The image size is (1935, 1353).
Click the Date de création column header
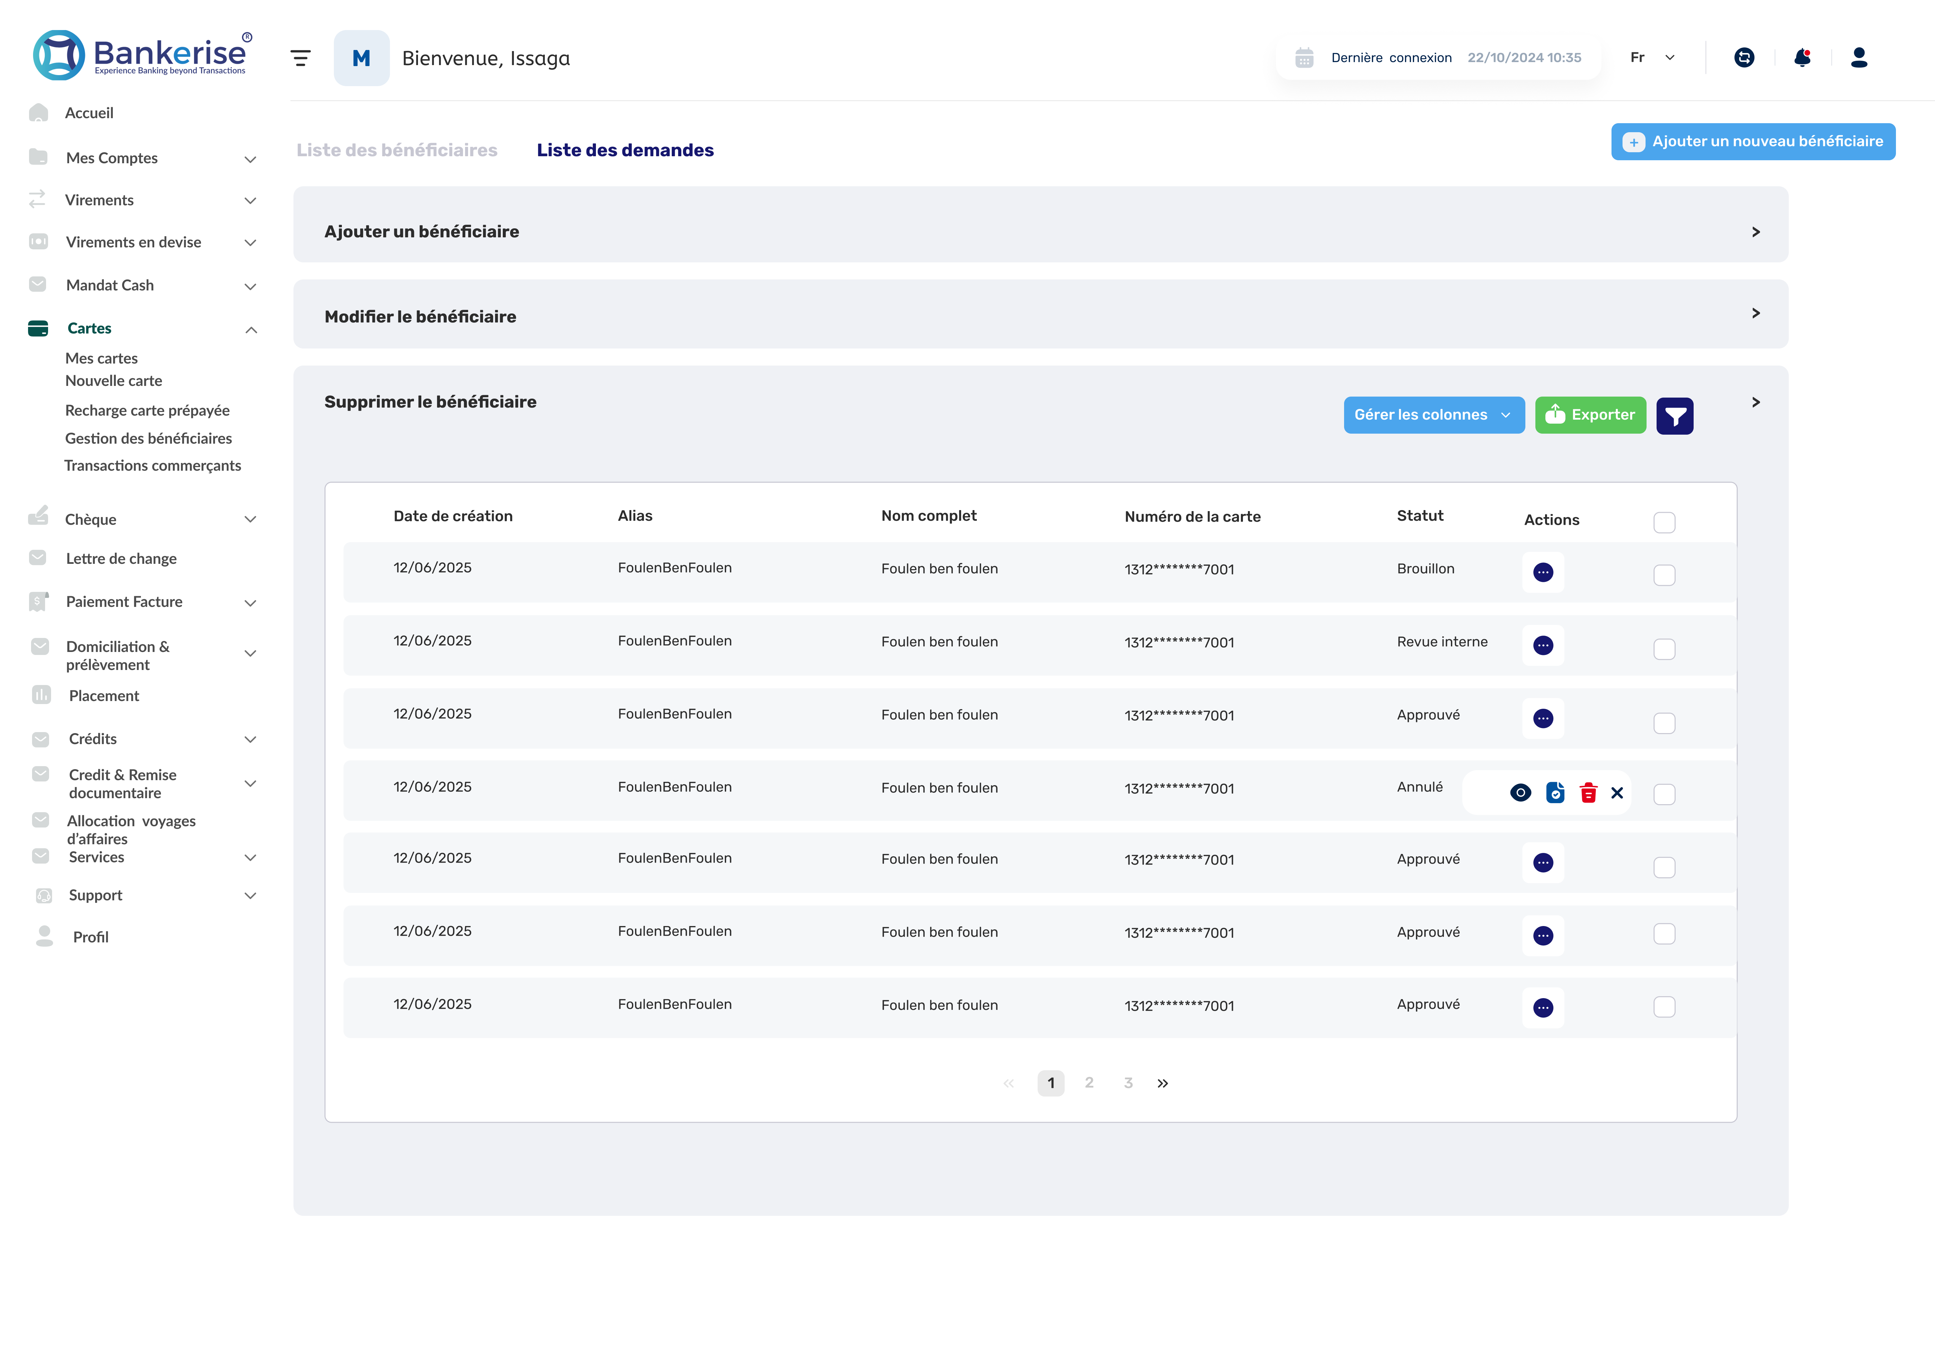[453, 516]
